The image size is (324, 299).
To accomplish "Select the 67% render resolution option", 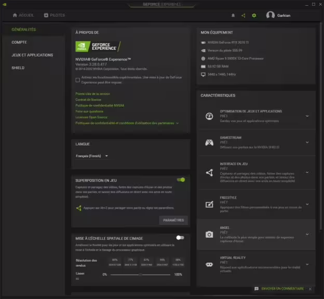I will [x=146, y=262].
